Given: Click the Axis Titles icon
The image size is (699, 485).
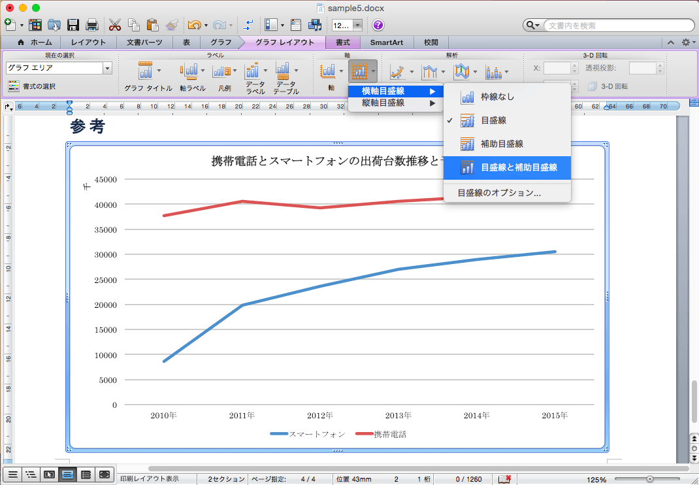Looking at the screenshot, I should 189,71.
